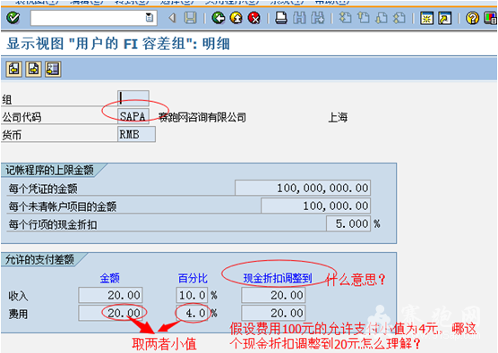
Task: Click the Other Entry list icon
Action: point(53,69)
